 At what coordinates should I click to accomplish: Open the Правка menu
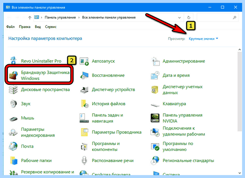24,27
